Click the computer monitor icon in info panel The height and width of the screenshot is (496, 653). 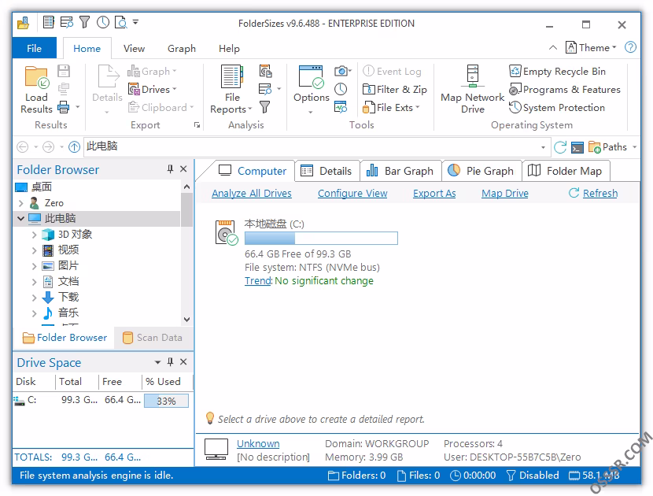pos(216,450)
